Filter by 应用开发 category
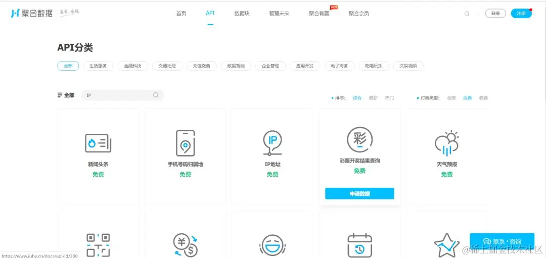Viewport: 546px width, 258px height. tap(305, 66)
